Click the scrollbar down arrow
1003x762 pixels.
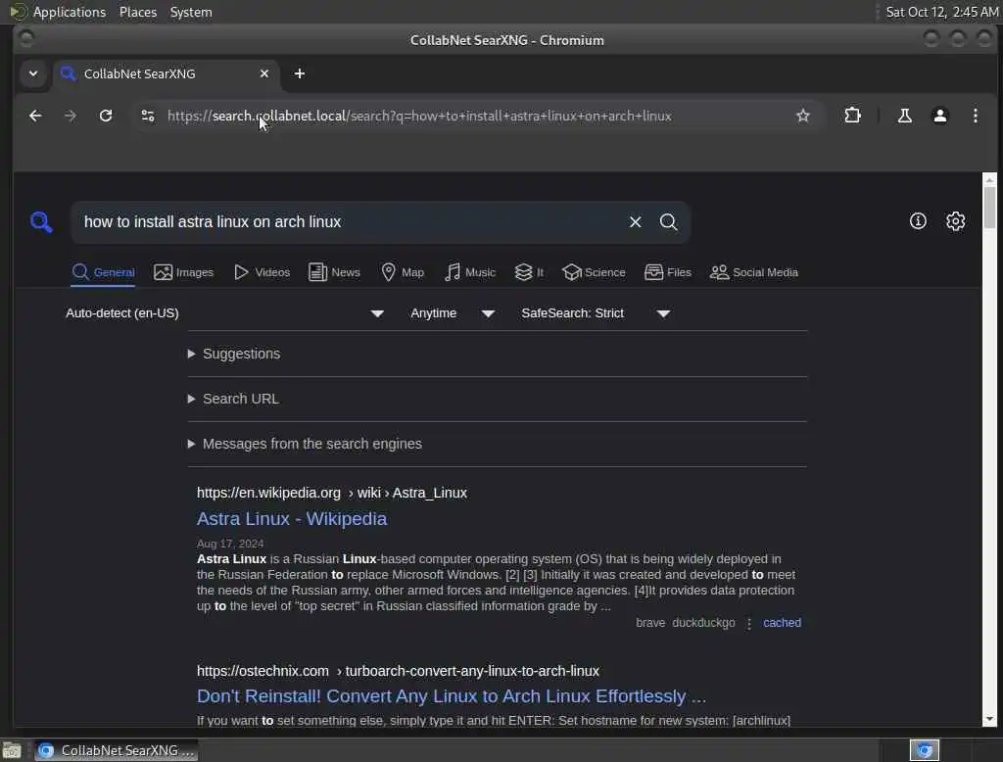(989, 719)
